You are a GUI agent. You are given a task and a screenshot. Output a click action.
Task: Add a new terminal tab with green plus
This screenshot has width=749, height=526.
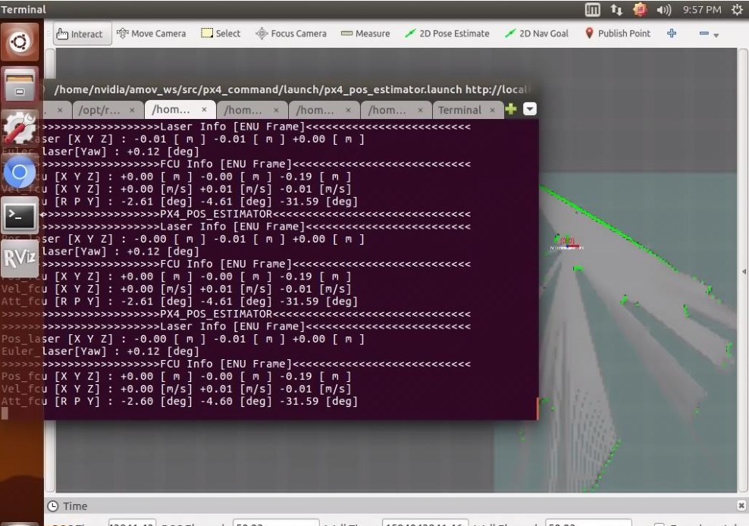pyautogui.click(x=511, y=109)
